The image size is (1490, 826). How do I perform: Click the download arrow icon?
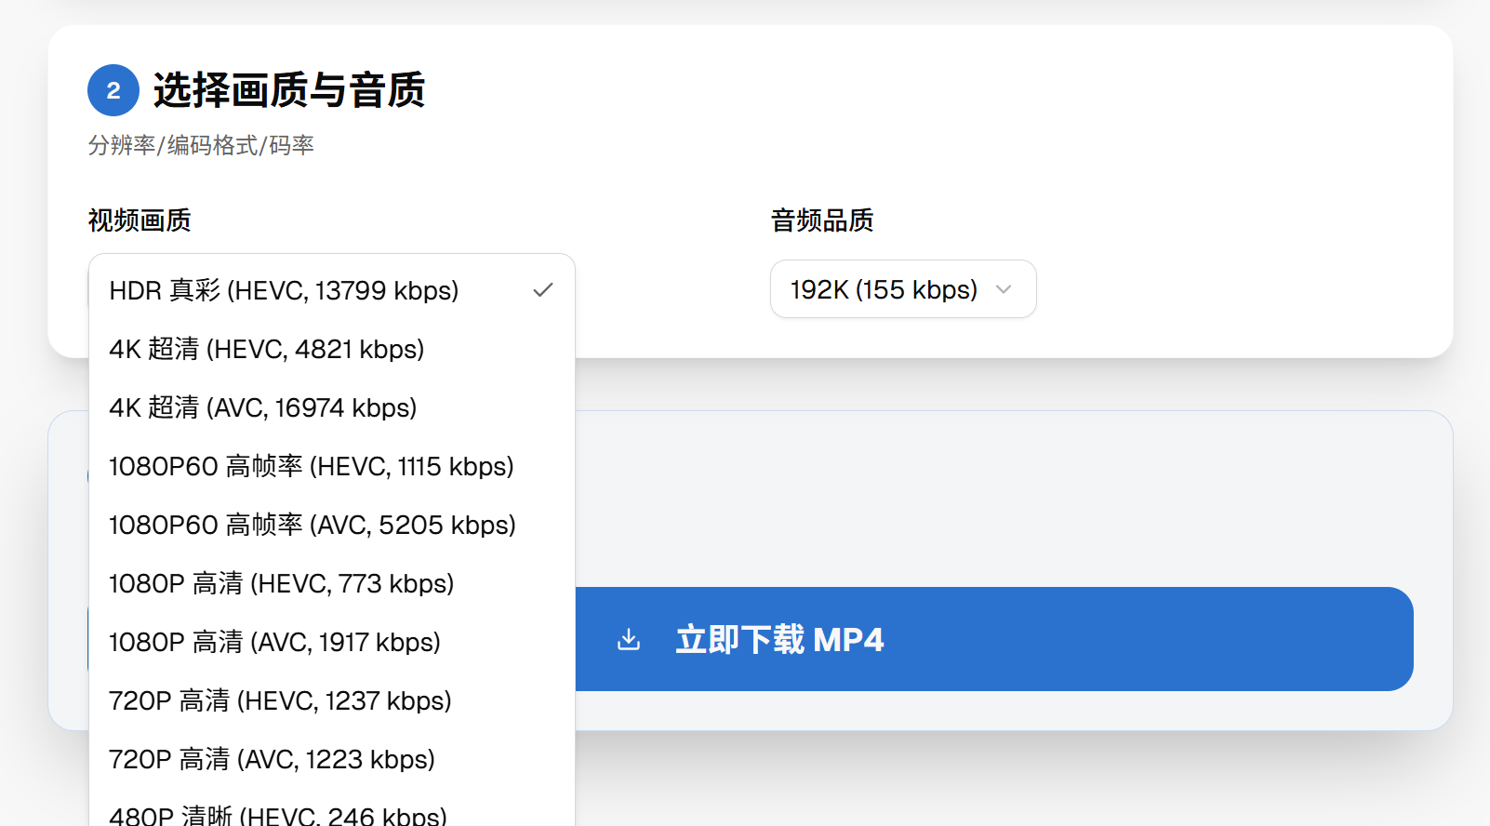pyautogui.click(x=629, y=639)
